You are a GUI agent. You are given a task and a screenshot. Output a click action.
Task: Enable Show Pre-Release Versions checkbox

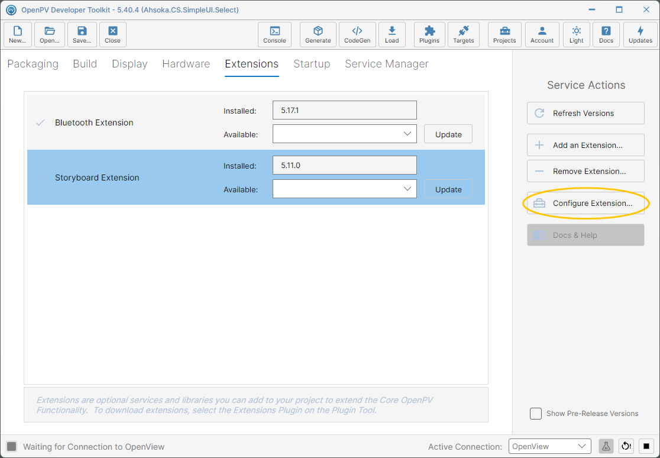click(x=536, y=414)
